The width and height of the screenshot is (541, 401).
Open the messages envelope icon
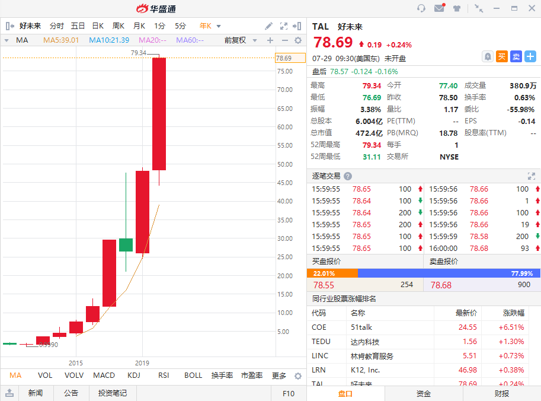[440, 8]
